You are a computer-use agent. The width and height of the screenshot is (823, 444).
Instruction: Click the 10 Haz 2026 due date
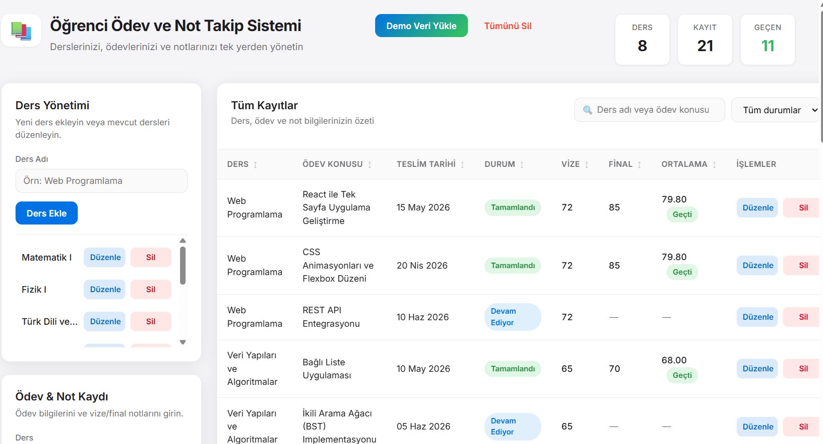pyautogui.click(x=422, y=317)
